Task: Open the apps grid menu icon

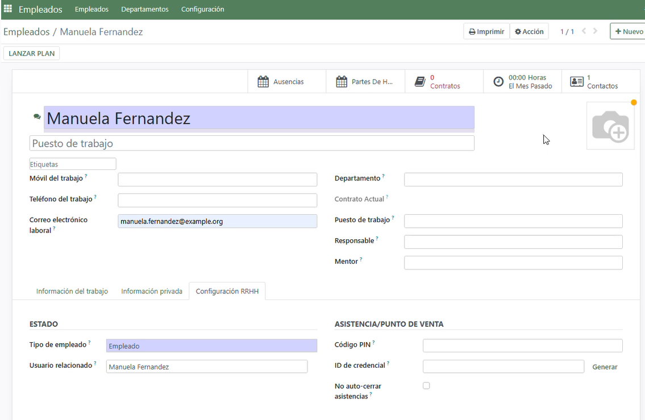Action: tap(8, 9)
